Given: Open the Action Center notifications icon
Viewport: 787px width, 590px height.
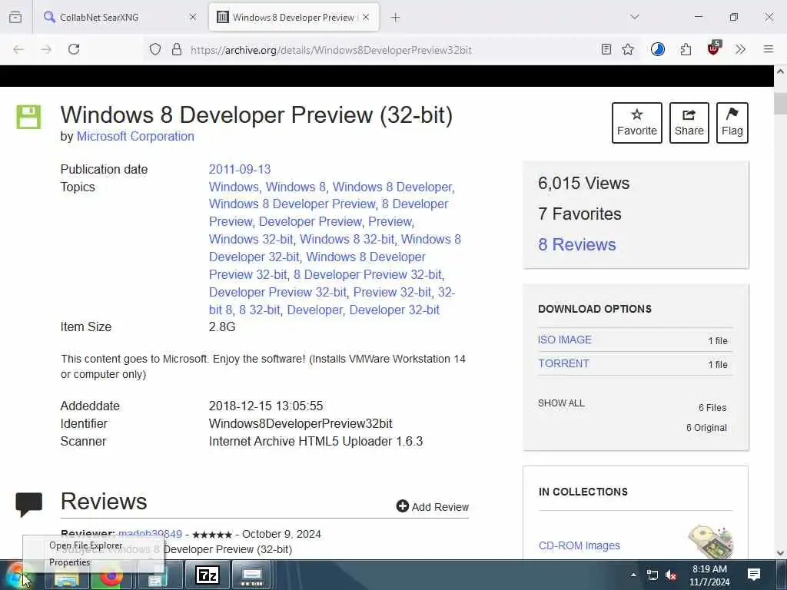Looking at the screenshot, I should 754,575.
